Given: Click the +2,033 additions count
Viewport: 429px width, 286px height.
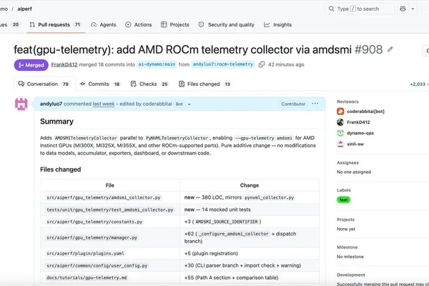Looking at the screenshot, I should tap(418, 84).
